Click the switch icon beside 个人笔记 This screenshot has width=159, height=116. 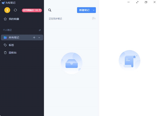point(40,30)
